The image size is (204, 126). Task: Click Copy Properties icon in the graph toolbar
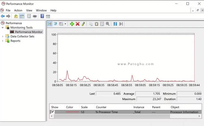91,24
